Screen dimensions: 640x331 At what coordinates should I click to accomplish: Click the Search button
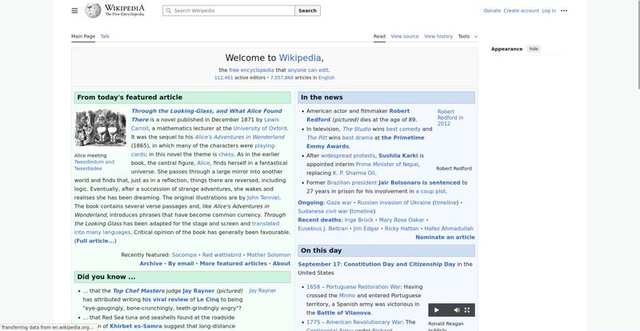tap(307, 10)
